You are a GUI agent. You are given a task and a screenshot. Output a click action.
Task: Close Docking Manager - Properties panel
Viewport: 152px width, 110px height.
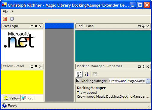[148, 67]
